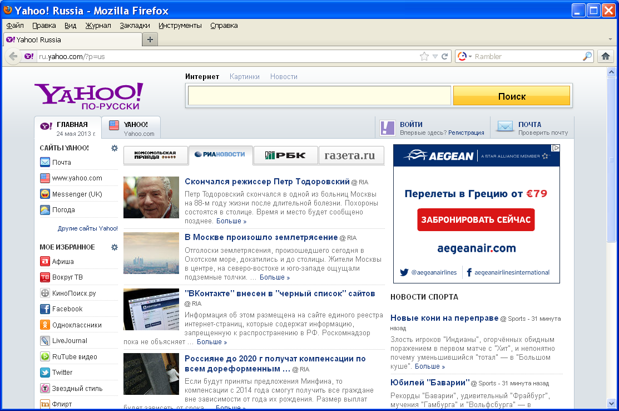Open Другие сайты Yahoo! link
The image size is (619, 411).
88,228
